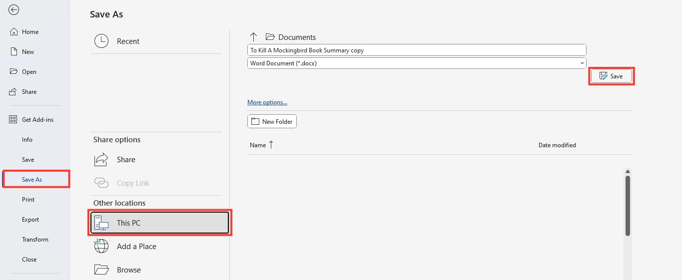Select Share in the left sidebar
682x280 pixels.
(x=30, y=92)
